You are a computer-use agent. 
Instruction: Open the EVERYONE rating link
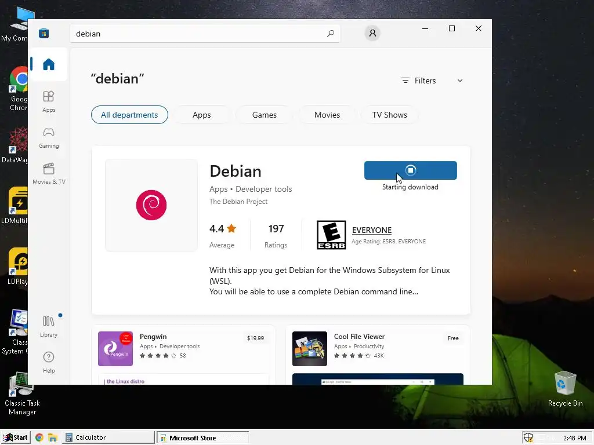click(372, 230)
